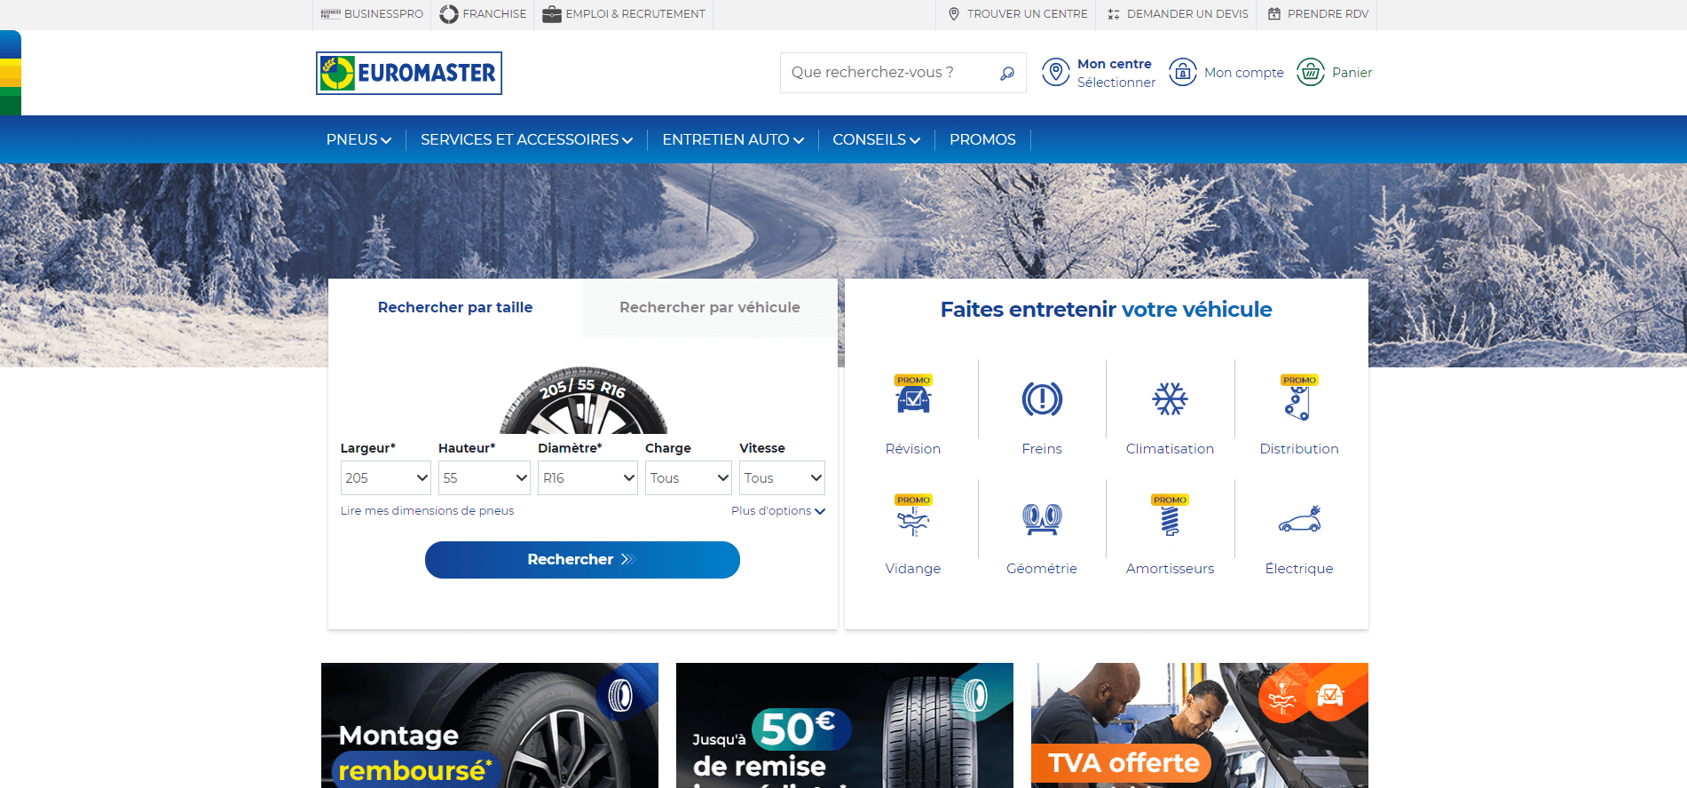Click the Panier label
The image size is (1687, 788).
click(x=1352, y=73)
